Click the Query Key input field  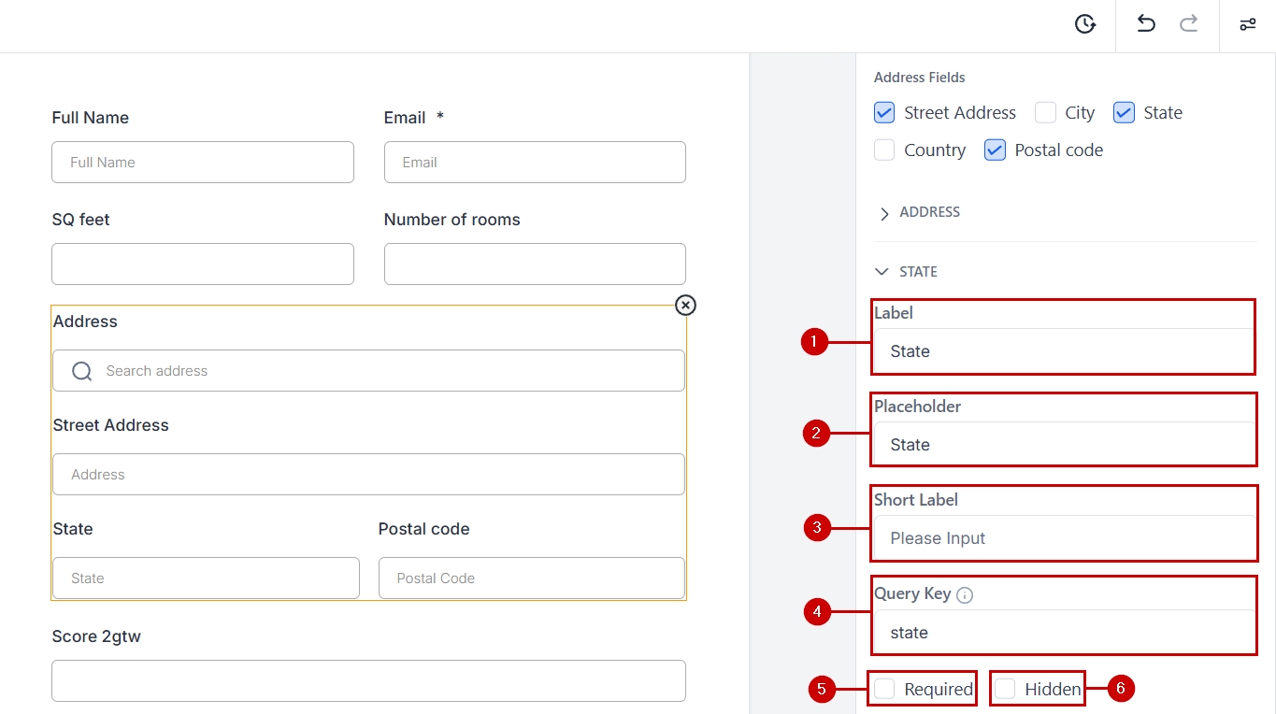click(x=1063, y=633)
